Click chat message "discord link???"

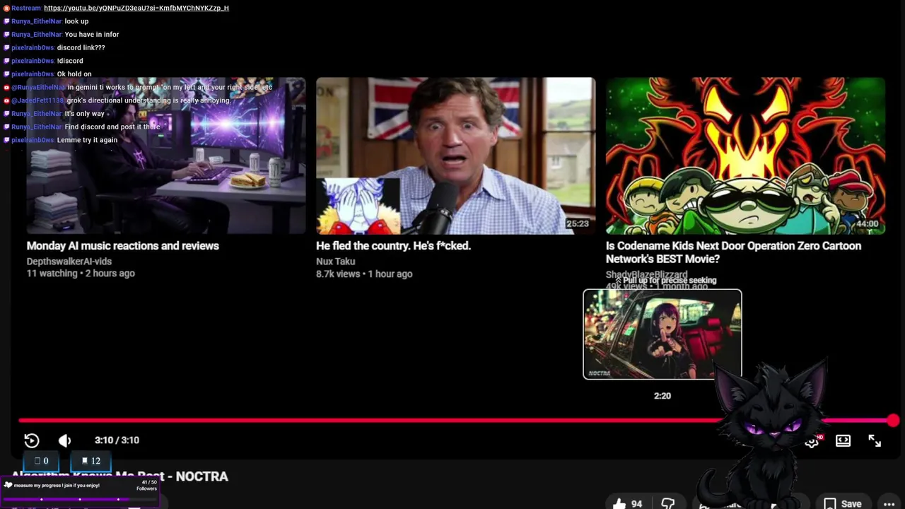point(81,47)
